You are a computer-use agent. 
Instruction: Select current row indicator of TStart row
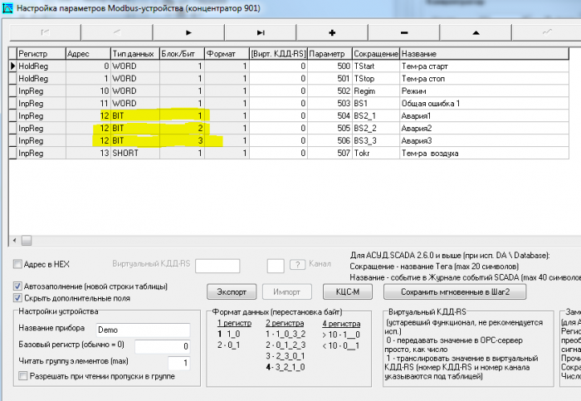[12, 66]
